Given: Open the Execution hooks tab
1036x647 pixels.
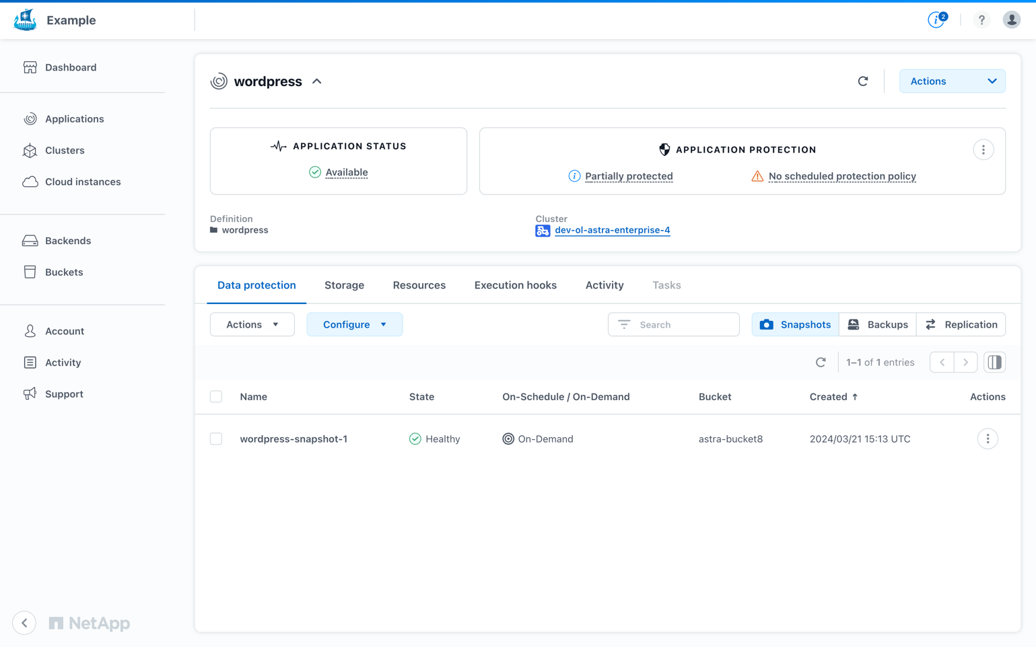Looking at the screenshot, I should click(515, 285).
